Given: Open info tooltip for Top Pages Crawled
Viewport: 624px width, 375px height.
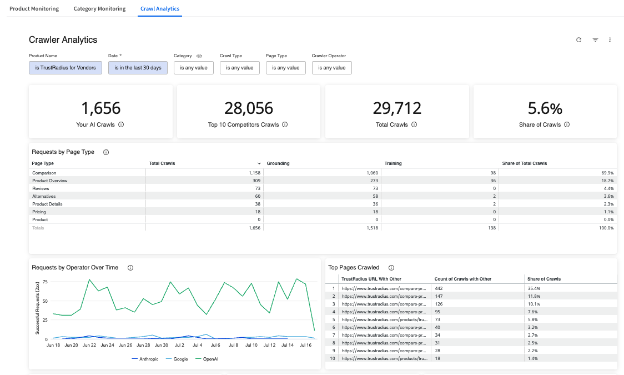Looking at the screenshot, I should pyautogui.click(x=391, y=268).
